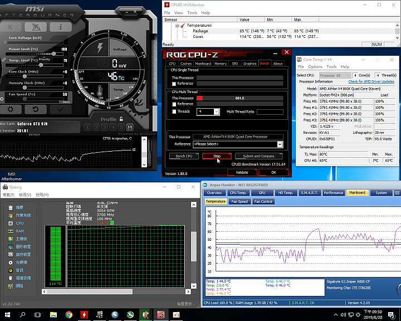Open the notification center icon

point(391,315)
